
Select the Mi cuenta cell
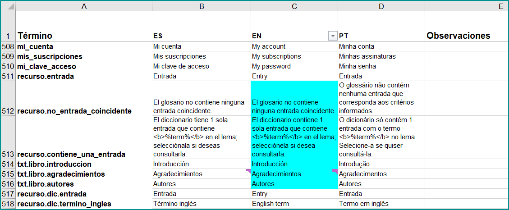(201, 46)
